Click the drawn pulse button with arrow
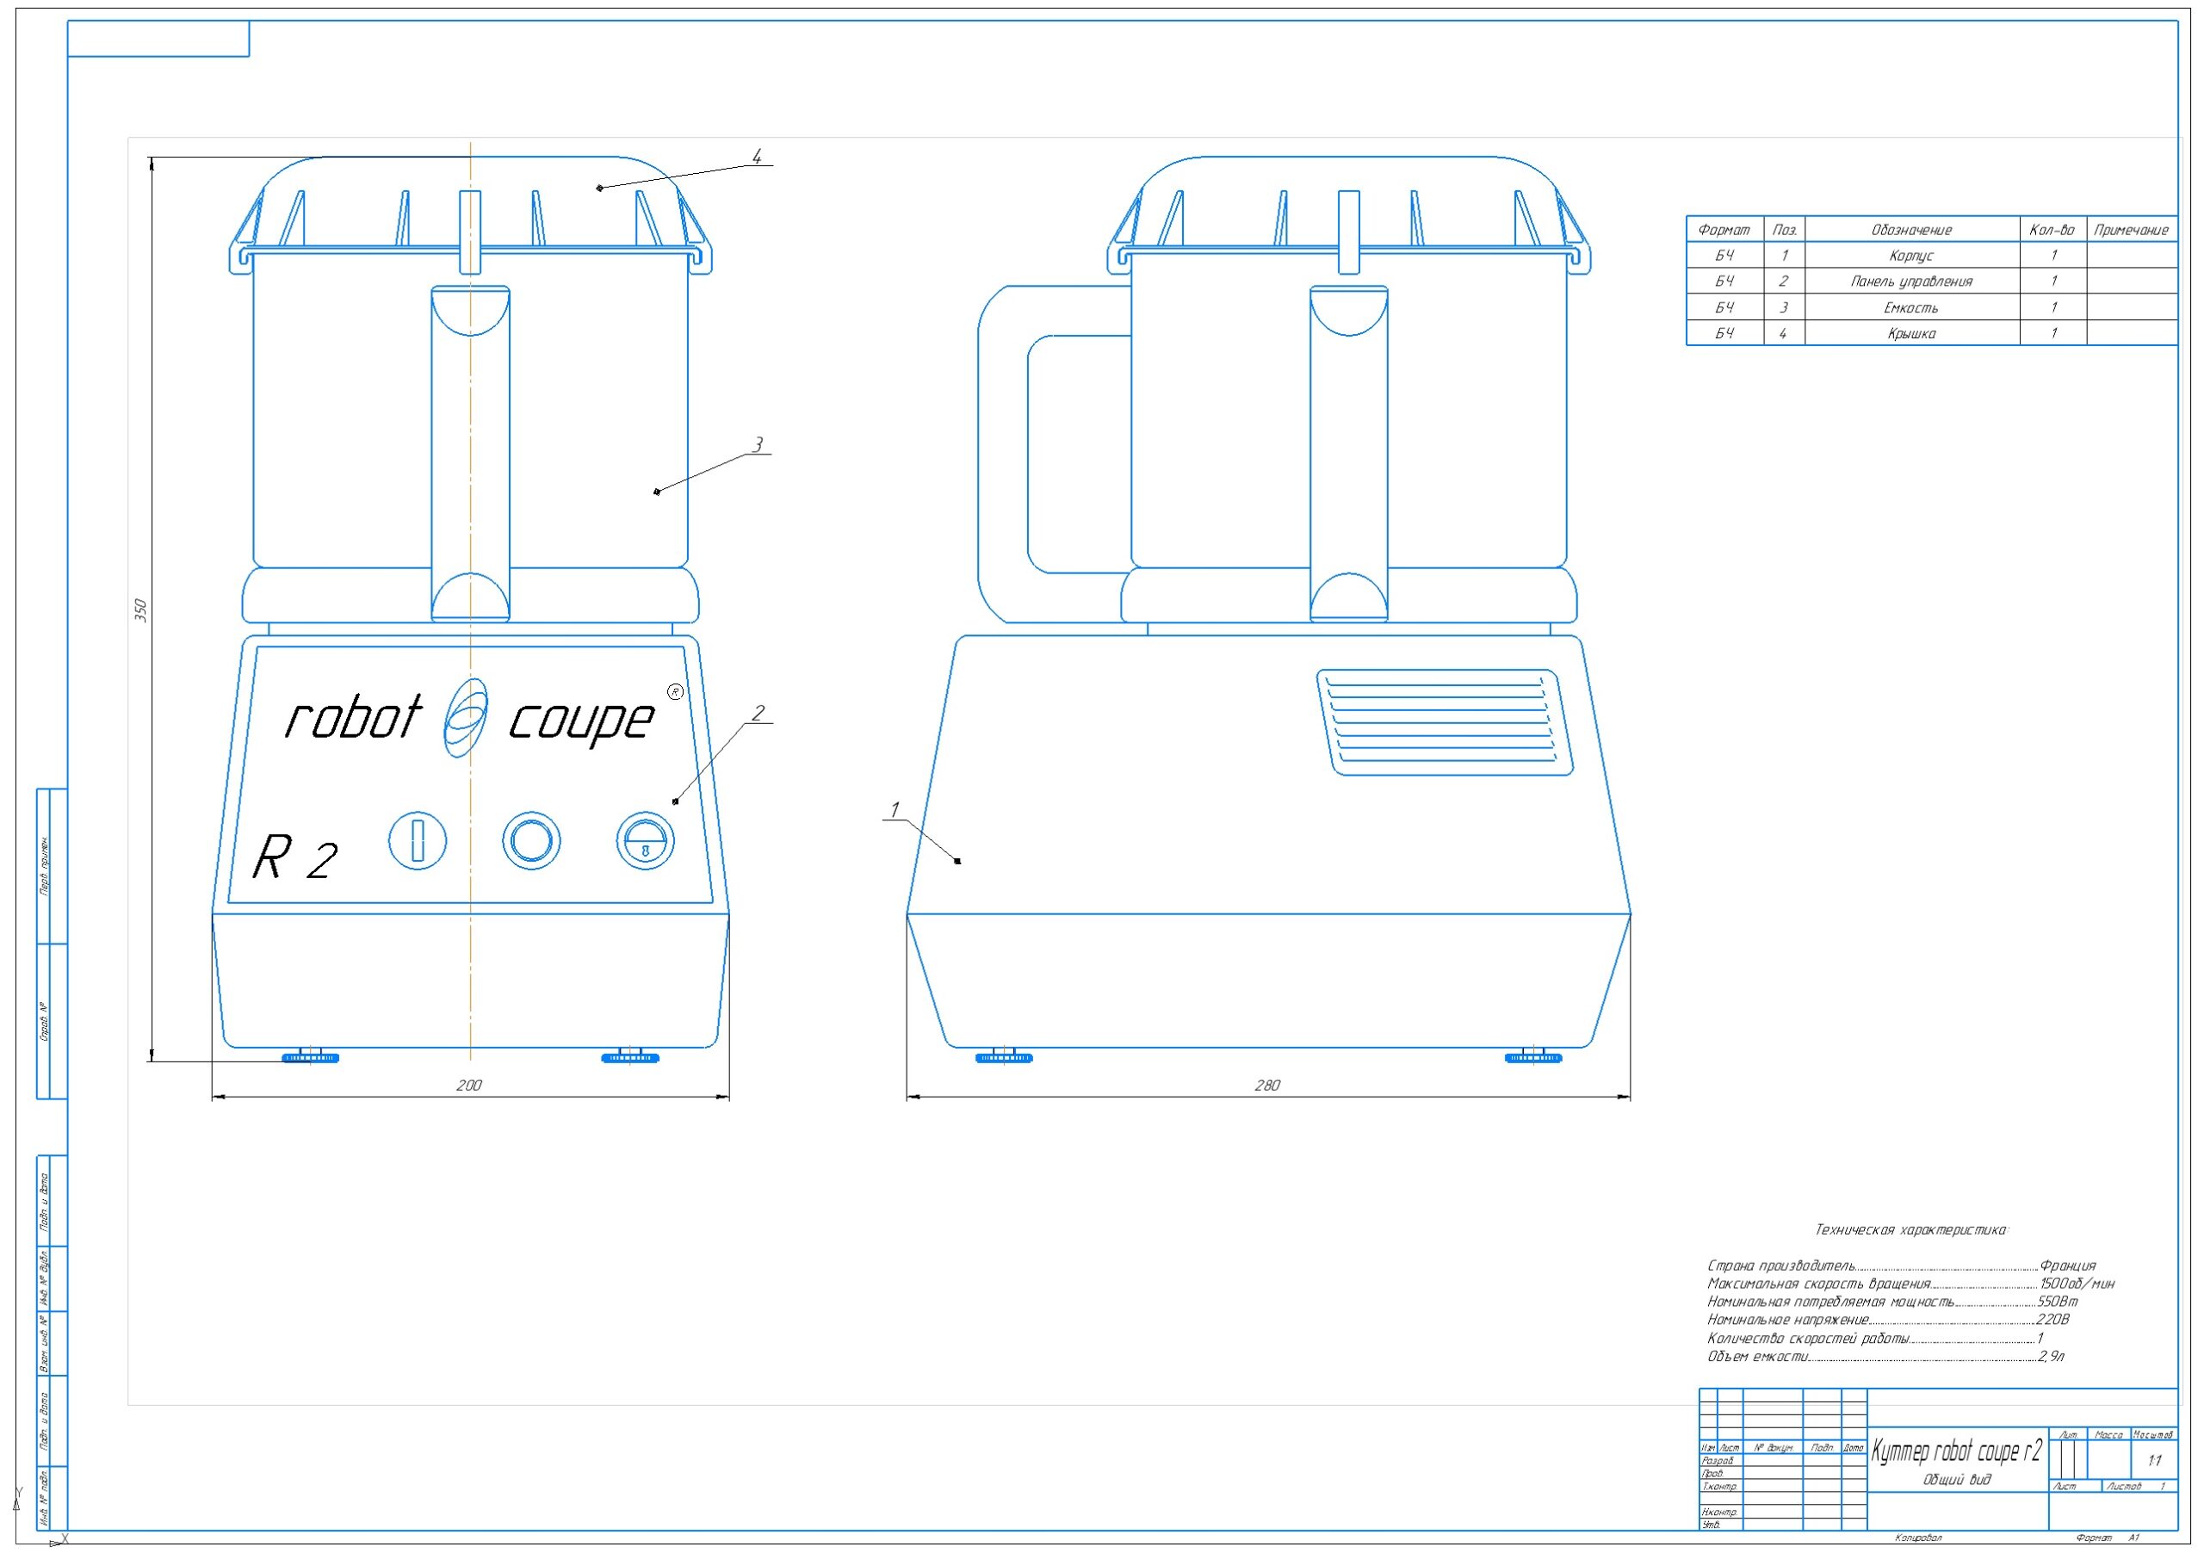 (645, 842)
